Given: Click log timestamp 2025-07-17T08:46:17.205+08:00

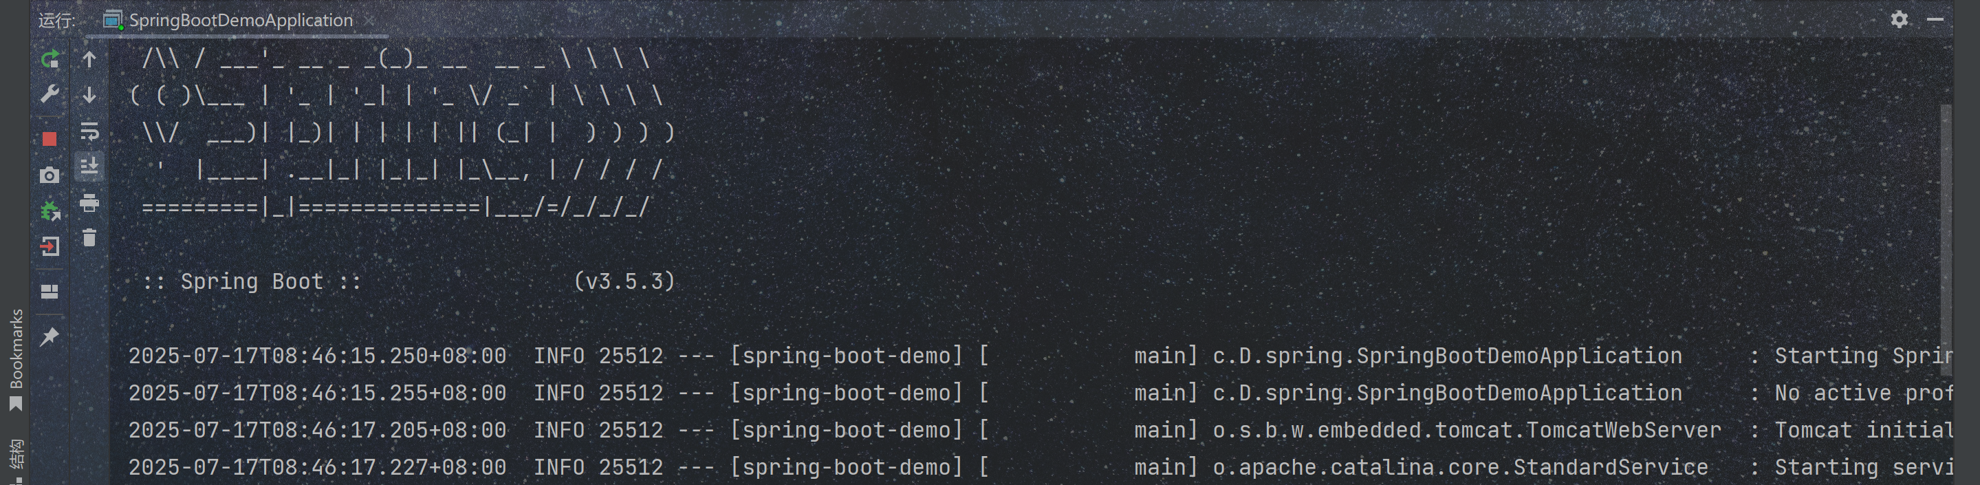Looking at the screenshot, I should point(318,430).
